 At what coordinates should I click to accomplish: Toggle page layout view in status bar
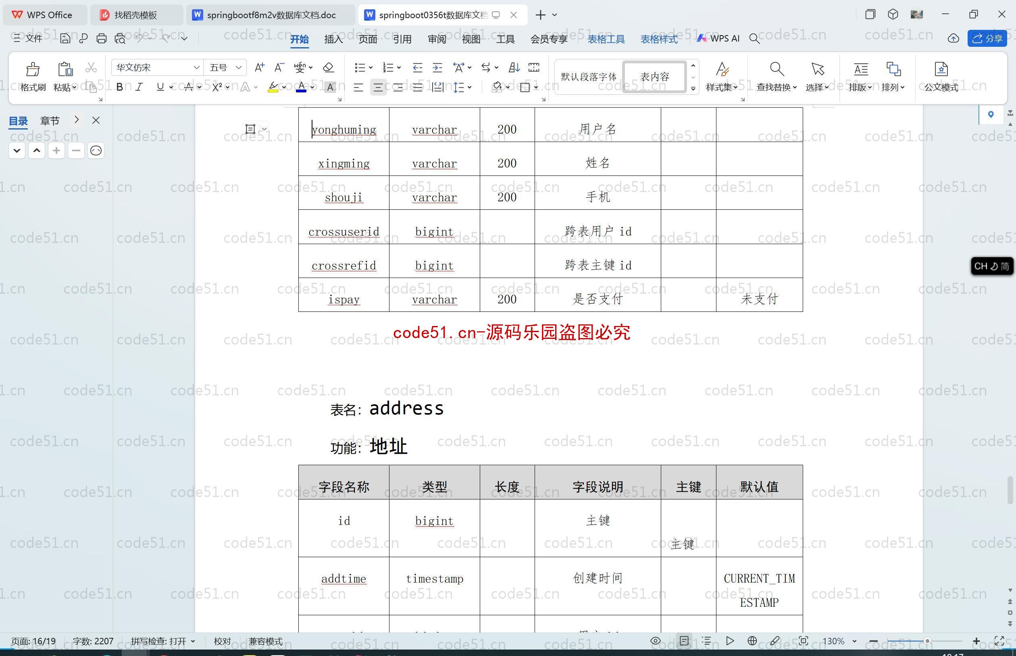(684, 641)
